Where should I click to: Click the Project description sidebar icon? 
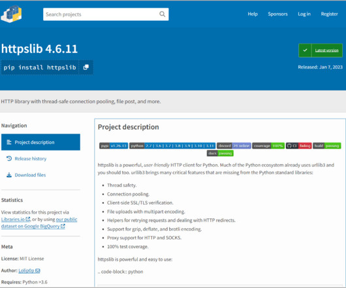coord(9,142)
